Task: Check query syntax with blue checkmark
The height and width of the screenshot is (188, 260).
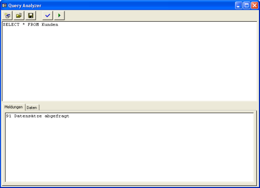Action: pyautogui.click(x=48, y=16)
